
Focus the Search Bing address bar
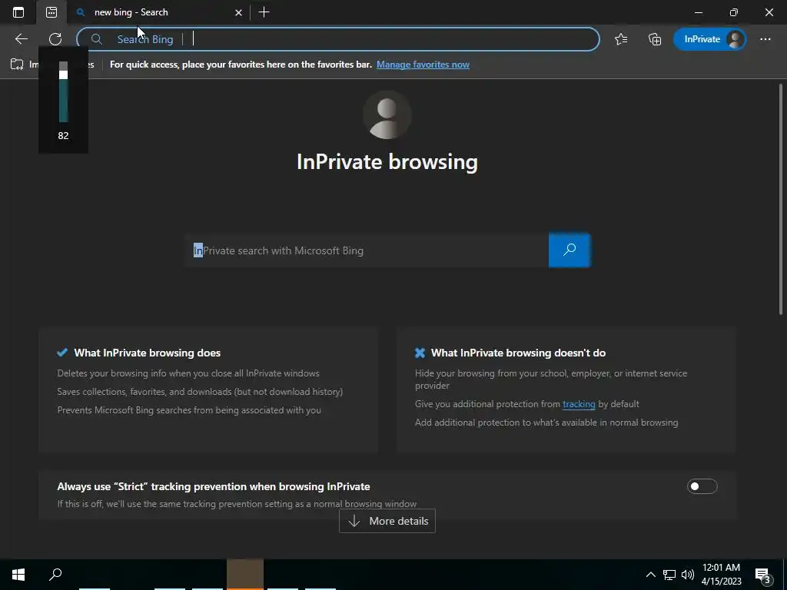[338, 39]
